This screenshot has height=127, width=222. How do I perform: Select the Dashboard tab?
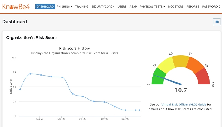click(45, 7)
